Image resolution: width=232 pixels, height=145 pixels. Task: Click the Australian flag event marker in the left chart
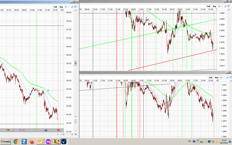tap(46, 130)
